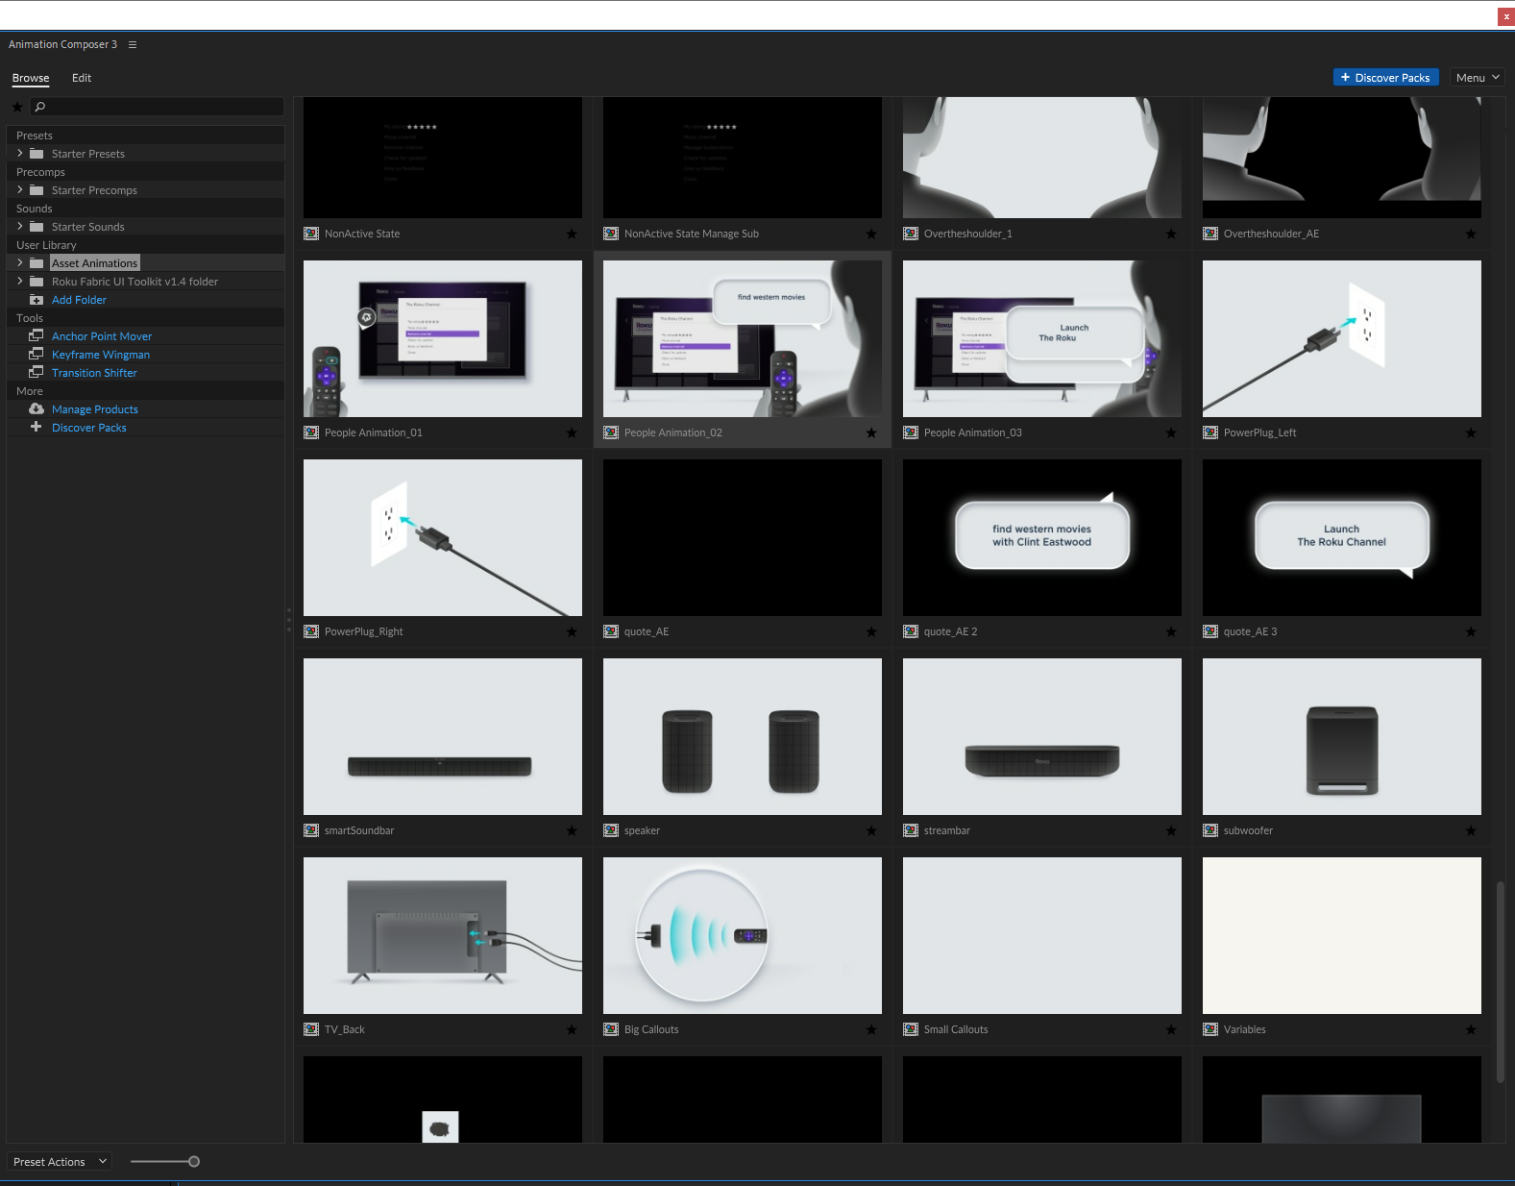This screenshot has width=1515, height=1186.
Task: Click the precomp icon beside NonActive State Manage Sub
Action: (611, 234)
